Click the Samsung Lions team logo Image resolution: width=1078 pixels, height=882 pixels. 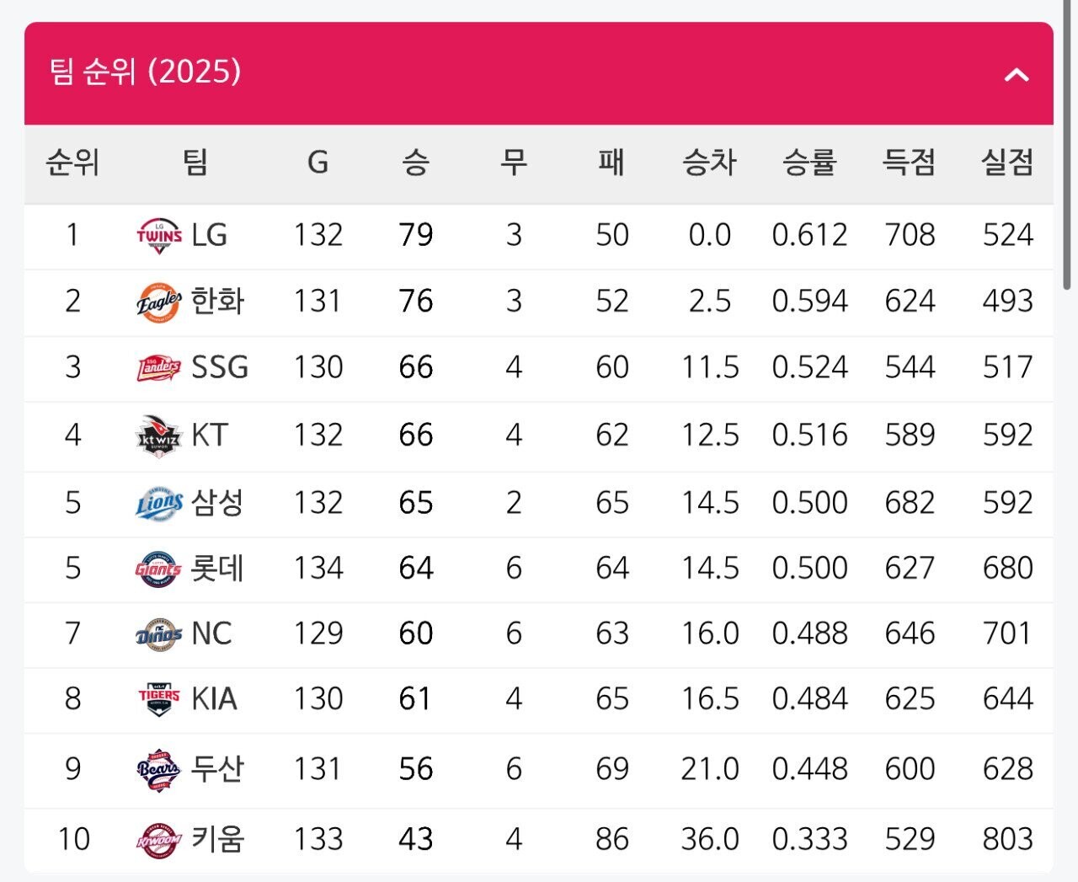(x=159, y=503)
